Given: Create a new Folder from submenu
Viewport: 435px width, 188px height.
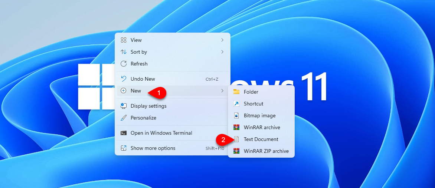Looking at the screenshot, I should click(x=261, y=92).
